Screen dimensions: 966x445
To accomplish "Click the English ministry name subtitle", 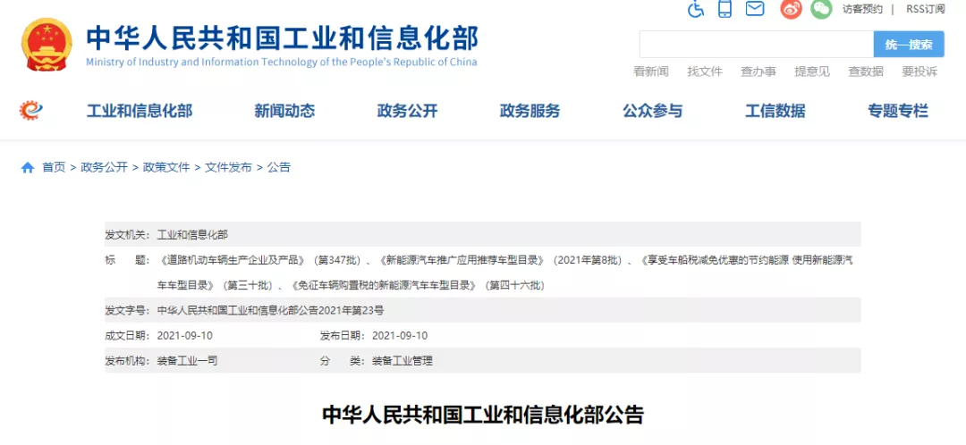I will click(282, 63).
